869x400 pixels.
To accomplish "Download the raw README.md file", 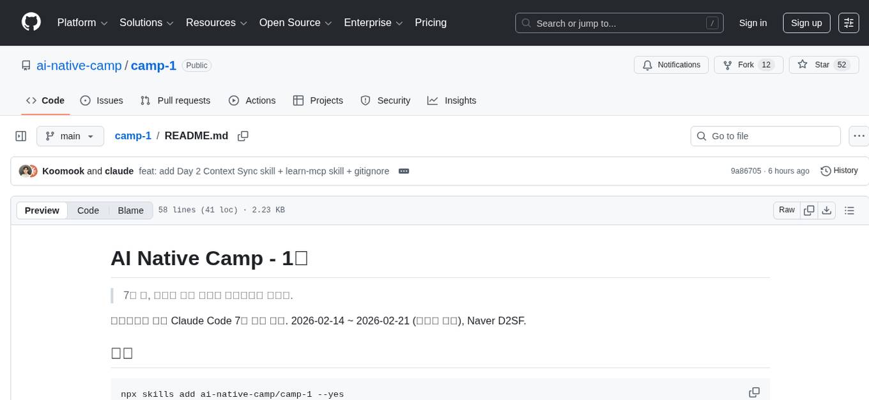I will 827,210.
